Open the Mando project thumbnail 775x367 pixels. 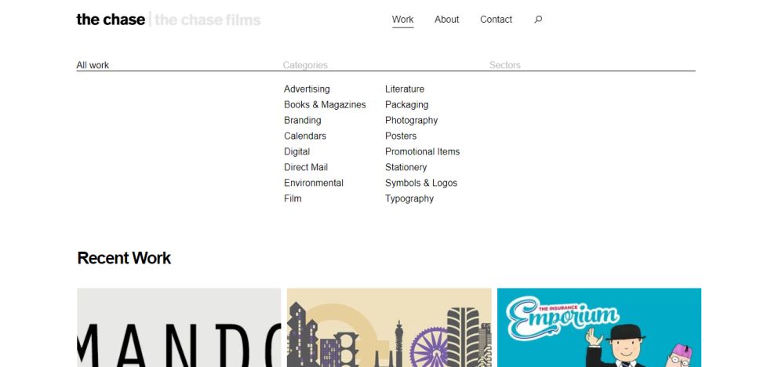click(x=179, y=328)
